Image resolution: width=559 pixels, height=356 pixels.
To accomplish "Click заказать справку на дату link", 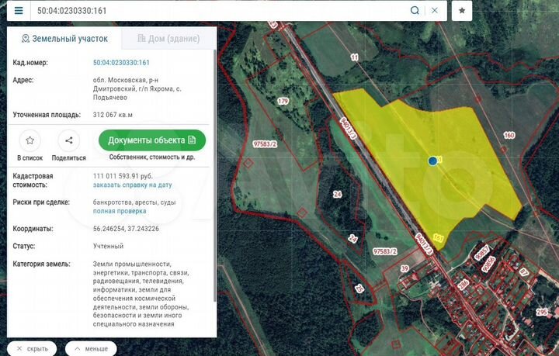I will click(x=132, y=185).
